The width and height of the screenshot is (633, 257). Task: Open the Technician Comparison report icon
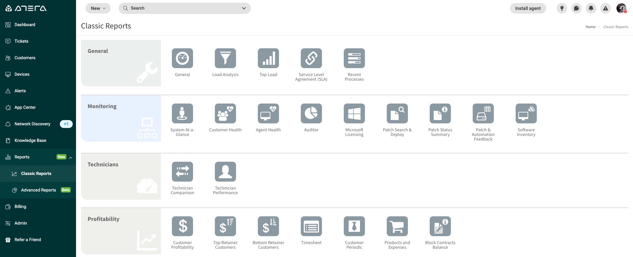coord(182,172)
